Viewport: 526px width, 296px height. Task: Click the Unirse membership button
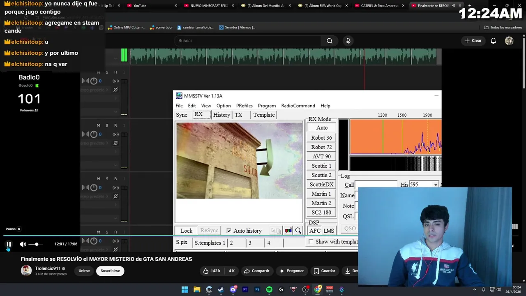84,271
